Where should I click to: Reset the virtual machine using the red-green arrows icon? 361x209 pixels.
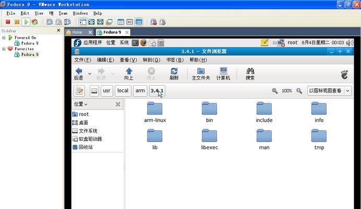pos(35,22)
